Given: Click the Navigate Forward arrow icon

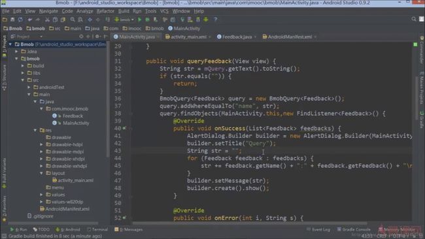Looking at the screenshot, I should pyautogui.click(x=98, y=20).
